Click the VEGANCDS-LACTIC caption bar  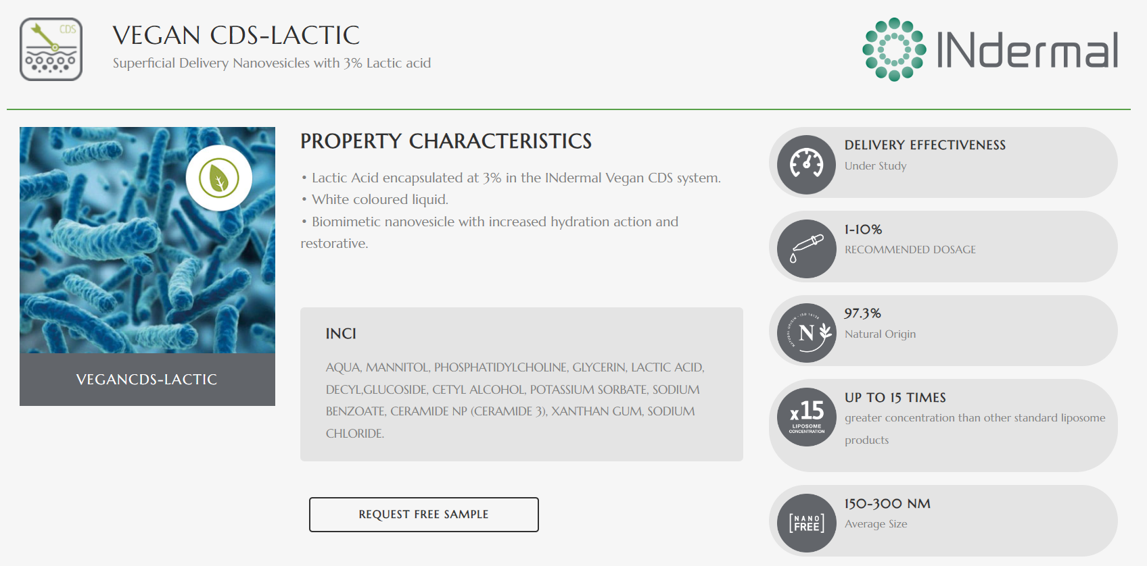pos(147,380)
